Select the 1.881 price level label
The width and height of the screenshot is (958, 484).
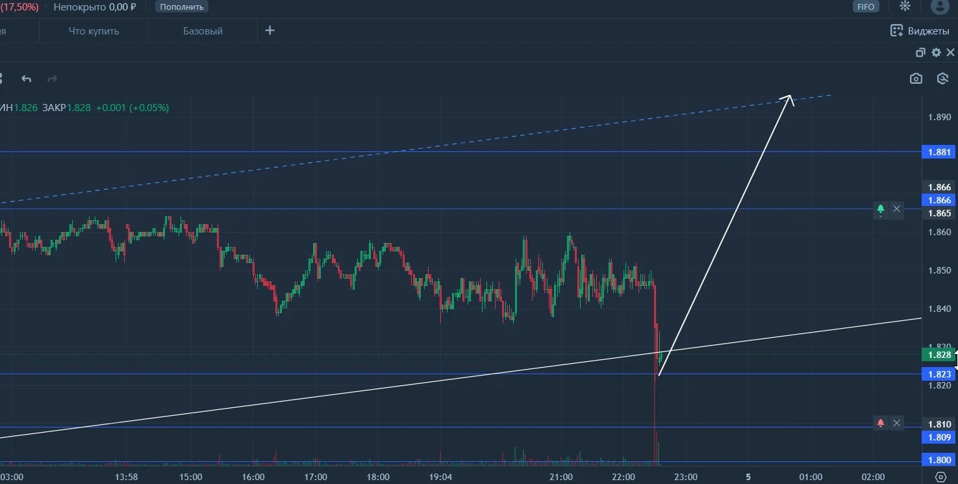point(939,152)
